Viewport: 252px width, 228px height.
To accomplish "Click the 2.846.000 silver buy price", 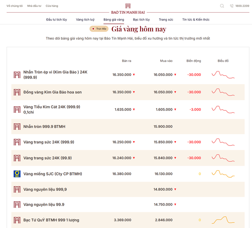I will click(x=164, y=220).
